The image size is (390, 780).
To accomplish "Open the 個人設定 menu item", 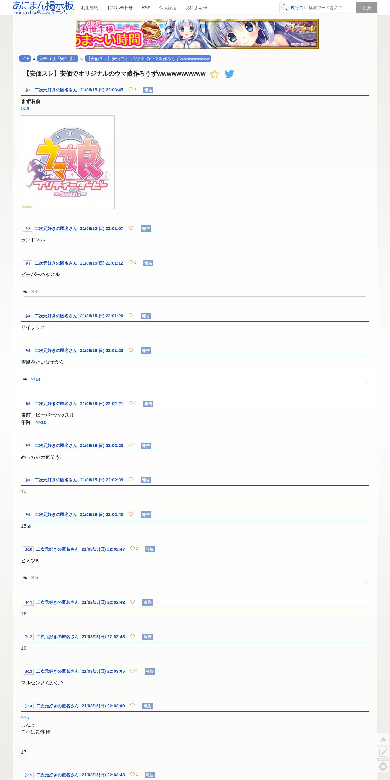I will pos(168,8).
